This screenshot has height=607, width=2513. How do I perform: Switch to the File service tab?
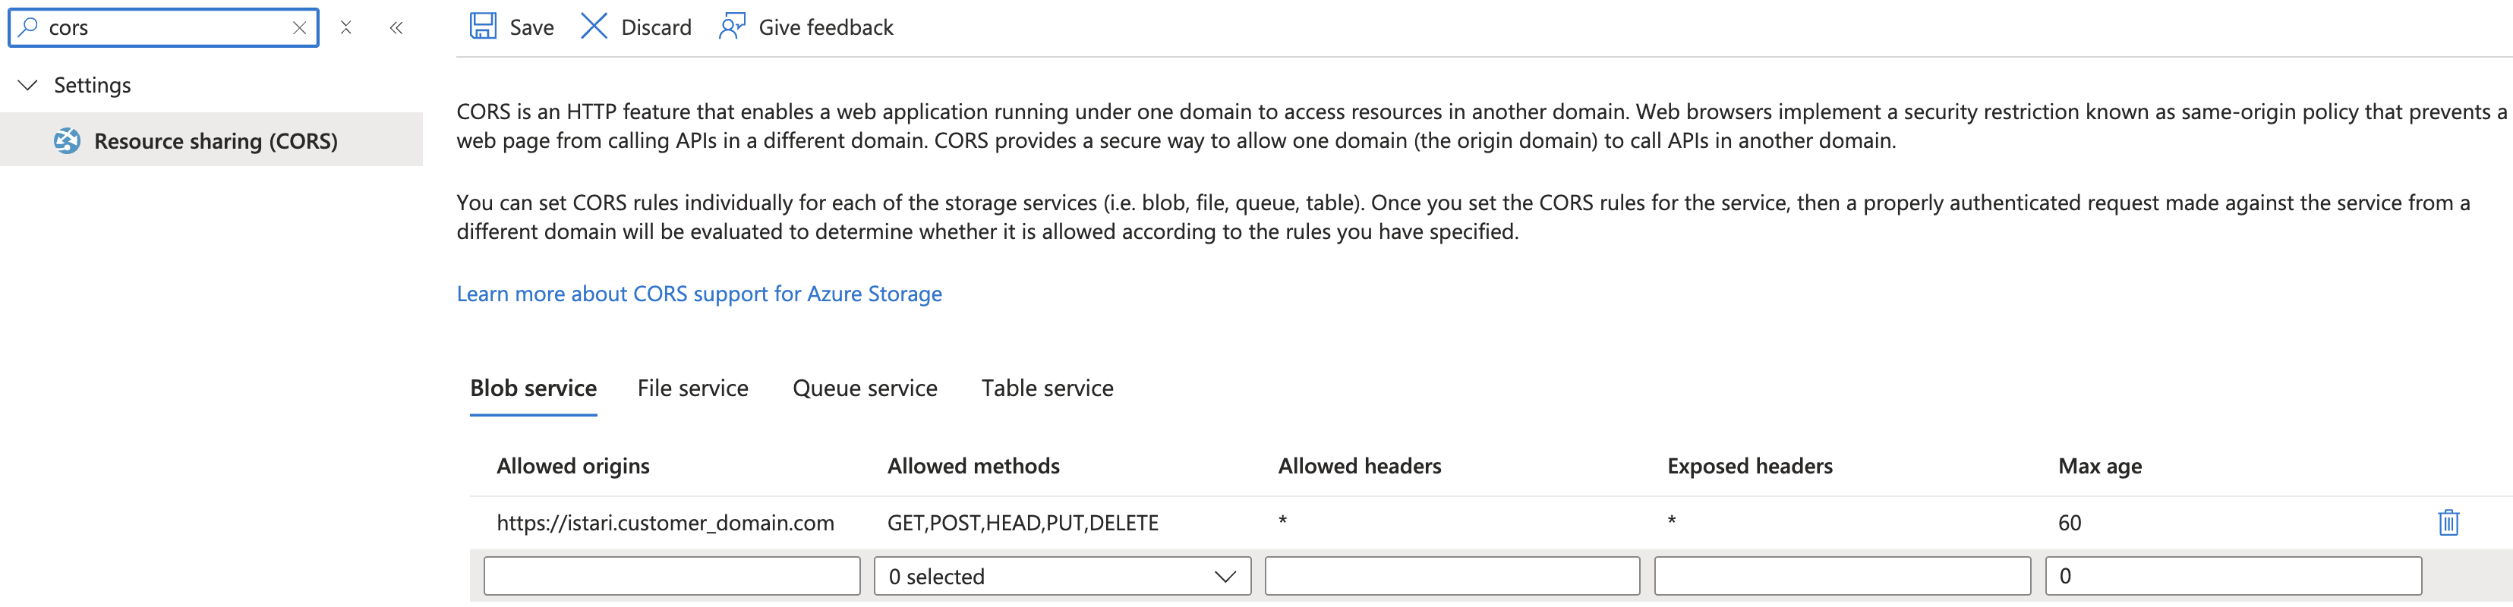[x=692, y=388]
